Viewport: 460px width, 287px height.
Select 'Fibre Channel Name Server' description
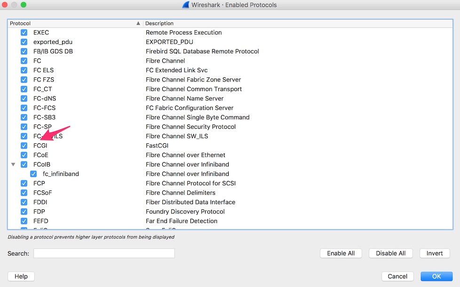[x=184, y=98]
